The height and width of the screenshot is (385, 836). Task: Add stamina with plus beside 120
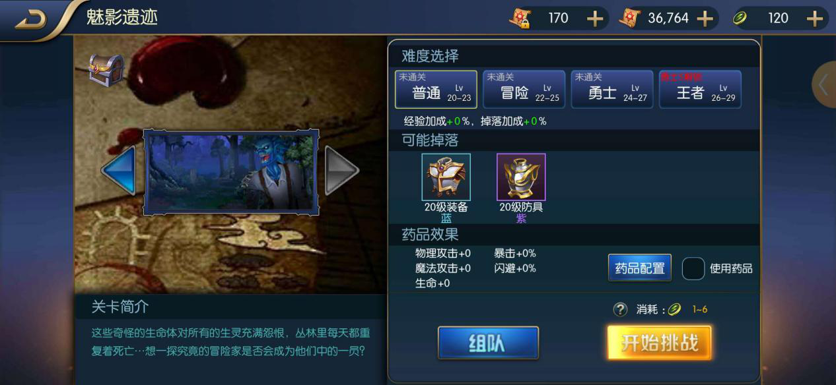pyautogui.click(x=814, y=18)
